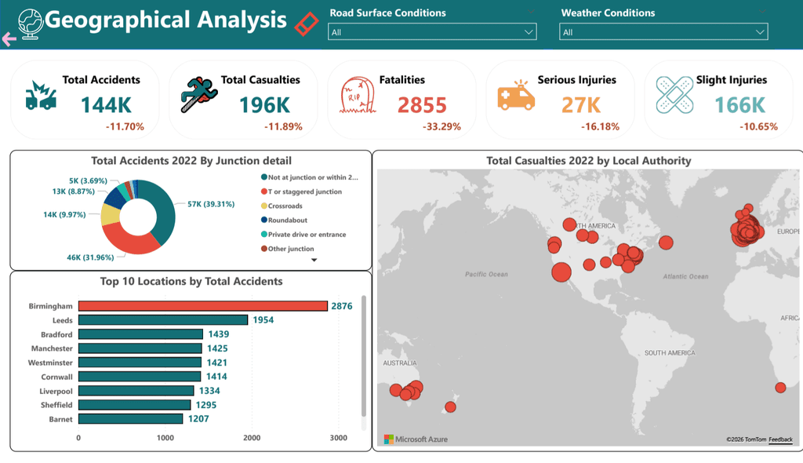This screenshot has height=463, width=803.
Task: Select Roundabout legend item
Action: tap(284, 220)
